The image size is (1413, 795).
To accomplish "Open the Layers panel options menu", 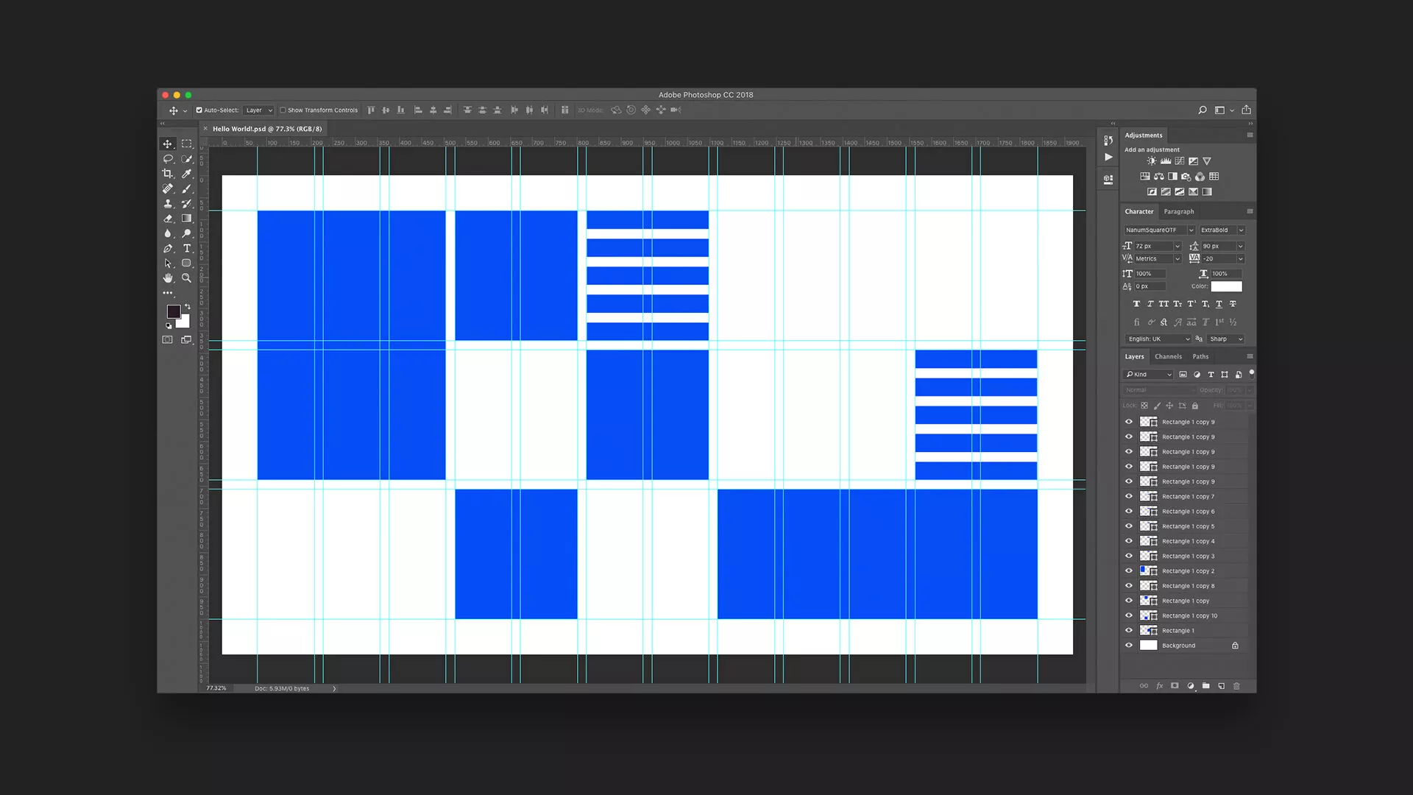I will (x=1250, y=357).
